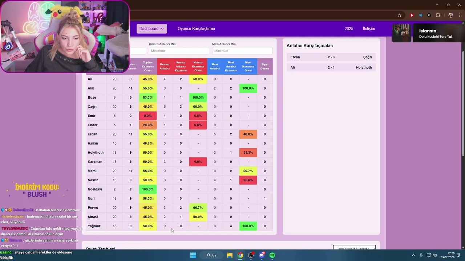
Task: Click player name Şinasi in the table
Action: (93, 217)
